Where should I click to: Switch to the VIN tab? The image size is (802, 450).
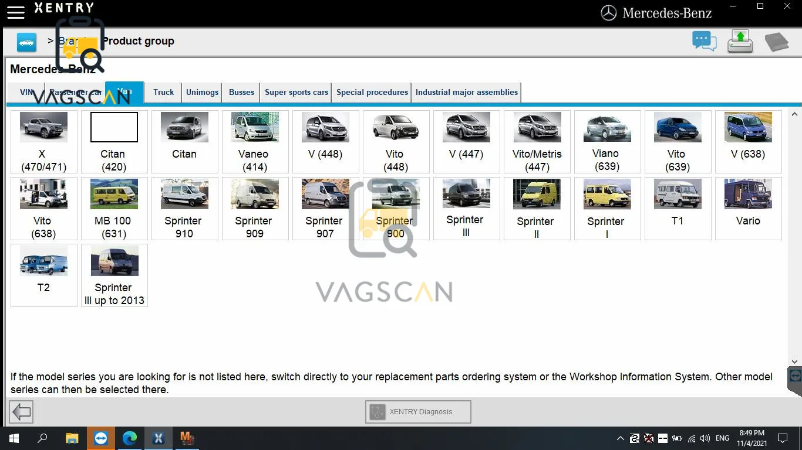tap(26, 93)
